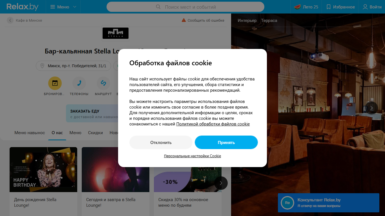Image resolution: width=385 pixels, height=216 pixels.
Task: Open Политикой обработки файлов cookie link
Action: (x=213, y=124)
